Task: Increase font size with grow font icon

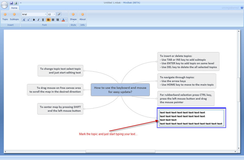Action: point(24,20)
